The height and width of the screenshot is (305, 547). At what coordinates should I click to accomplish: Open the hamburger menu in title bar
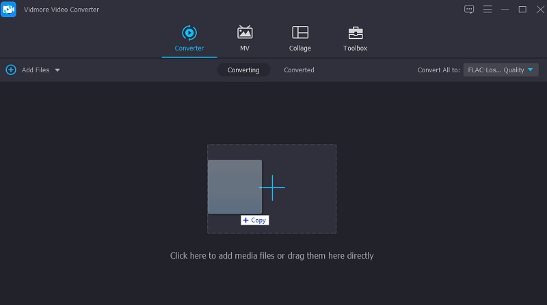pos(488,9)
